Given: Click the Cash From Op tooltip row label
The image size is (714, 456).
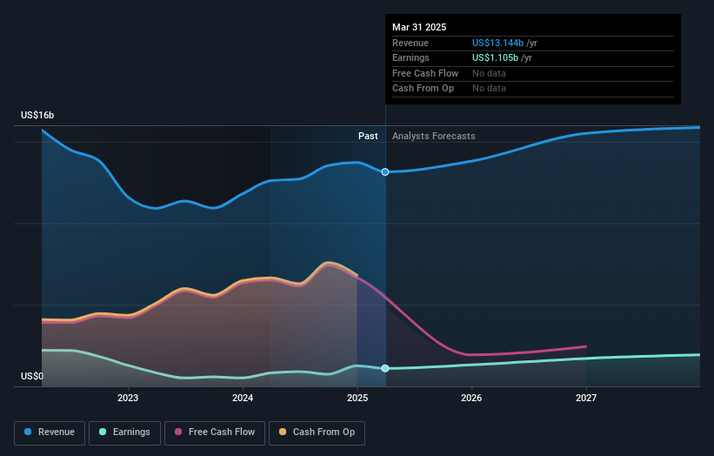Looking at the screenshot, I should (x=423, y=89).
